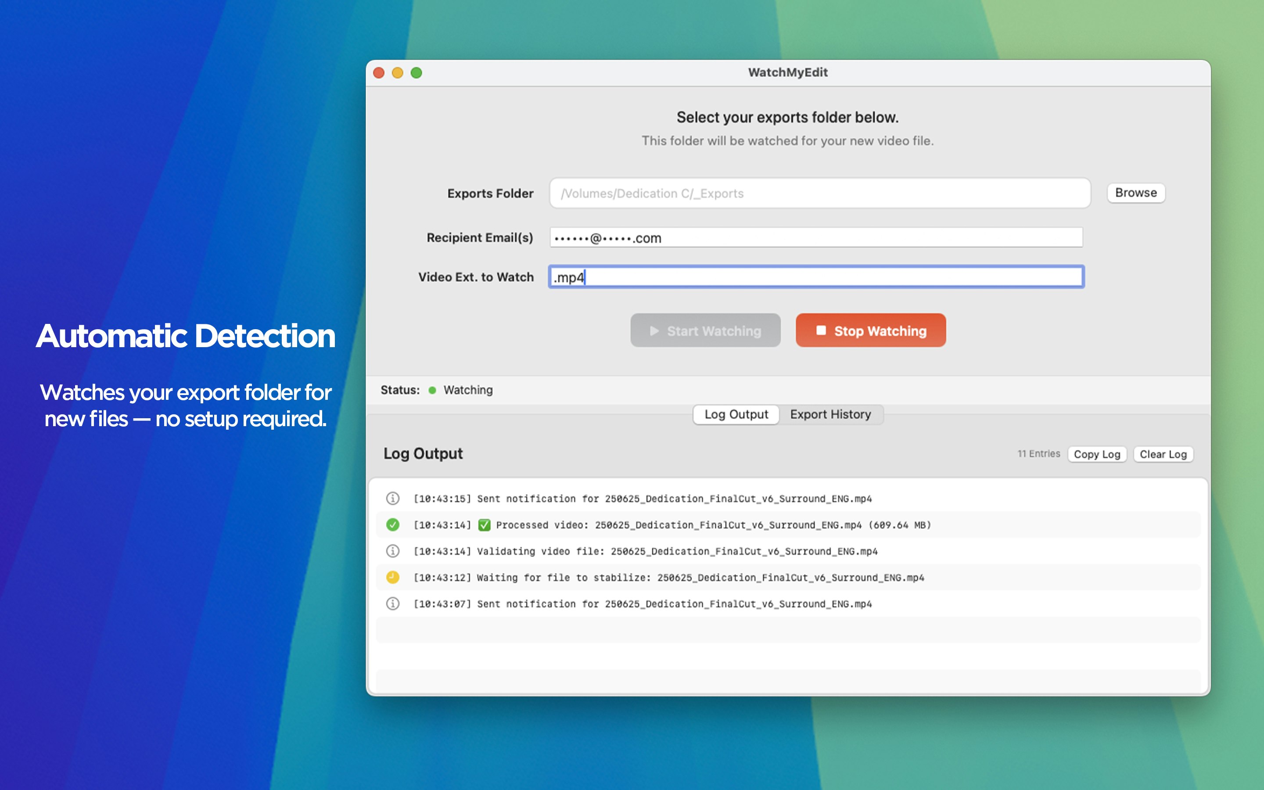Select the Waiting for file to stabilize text
The height and width of the screenshot is (790, 1264).
[668, 578]
